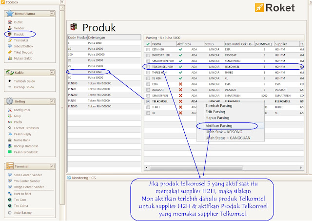Sort by the Kode Produk column header

[78, 37]
